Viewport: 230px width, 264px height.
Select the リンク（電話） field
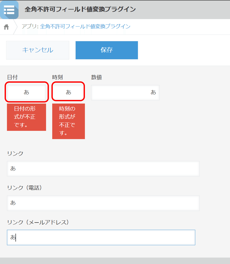[103, 203]
